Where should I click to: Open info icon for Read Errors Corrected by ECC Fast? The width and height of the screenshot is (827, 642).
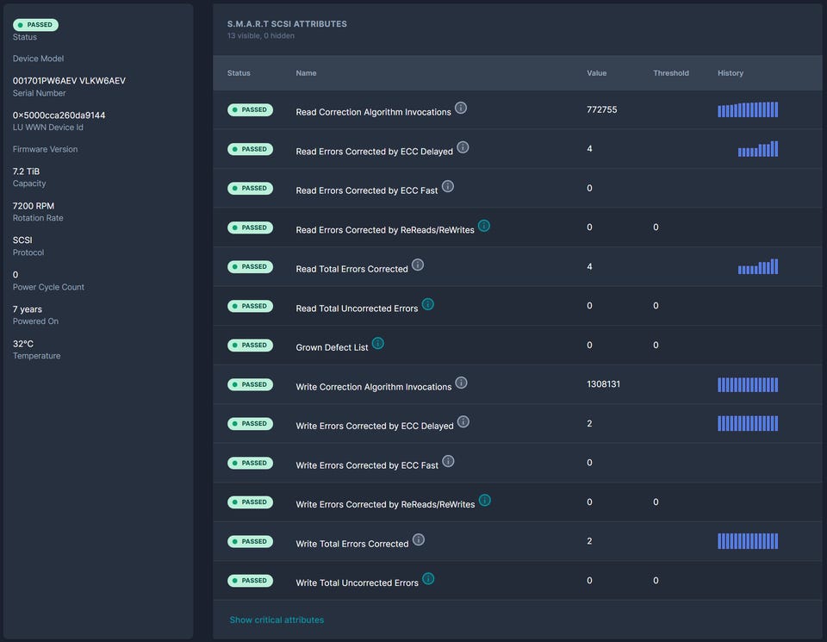point(448,186)
